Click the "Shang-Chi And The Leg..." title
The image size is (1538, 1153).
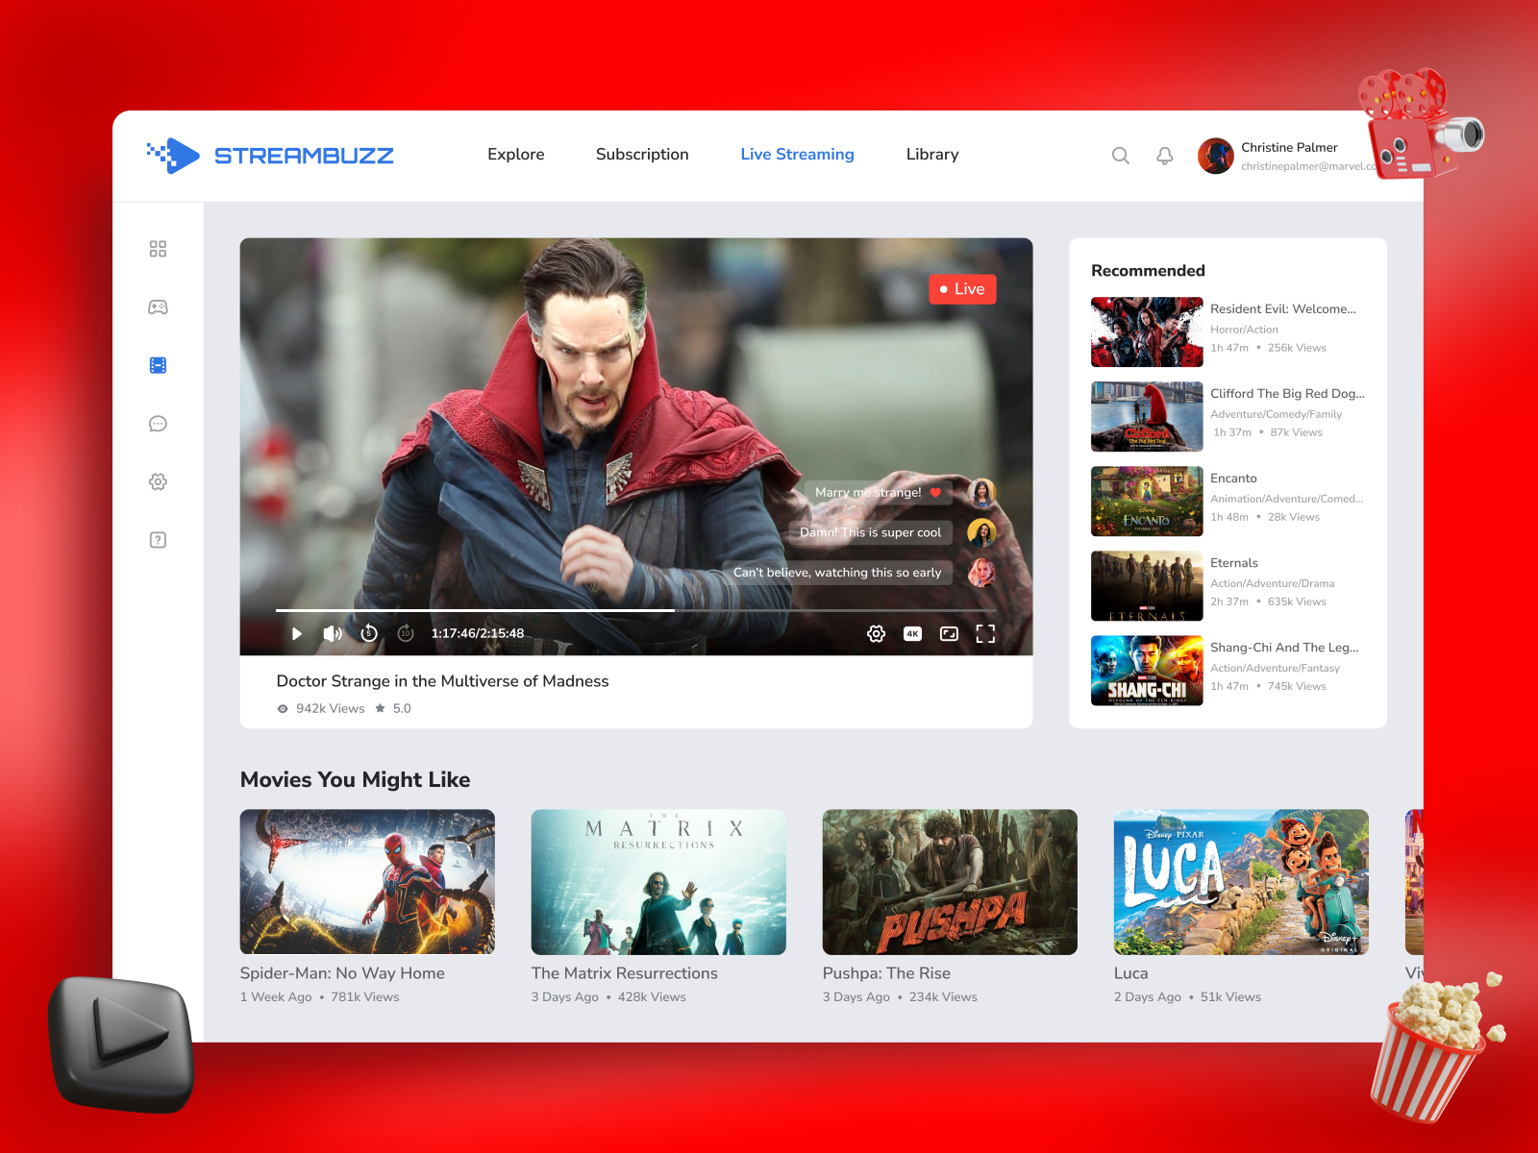click(1284, 648)
